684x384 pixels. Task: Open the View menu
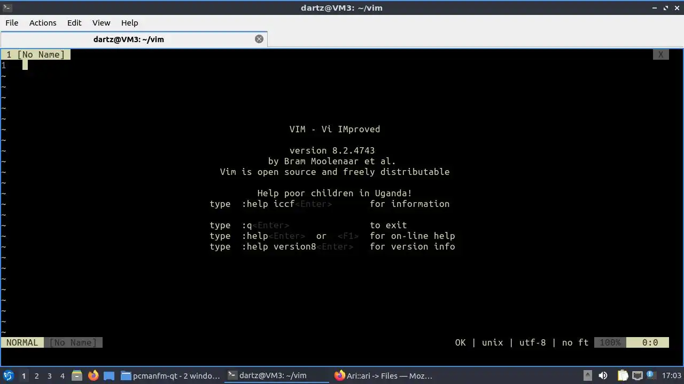pyautogui.click(x=101, y=23)
